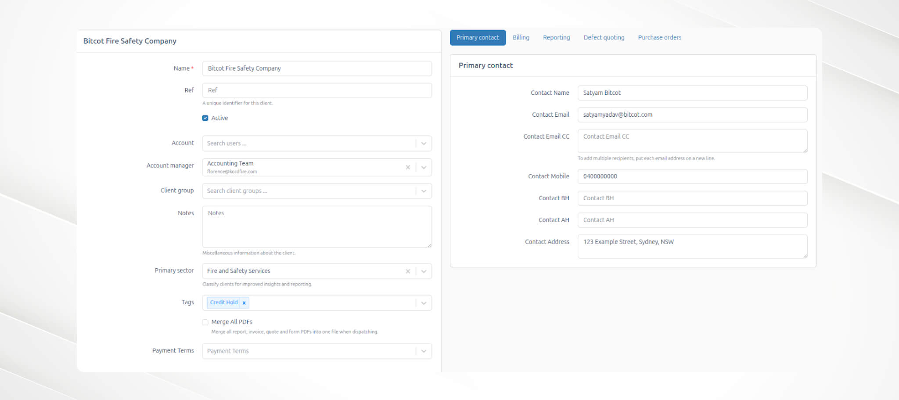The height and width of the screenshot is (400, 899).
Task: Click the Contact Mobile number field
Action: [x=692, y=177]
